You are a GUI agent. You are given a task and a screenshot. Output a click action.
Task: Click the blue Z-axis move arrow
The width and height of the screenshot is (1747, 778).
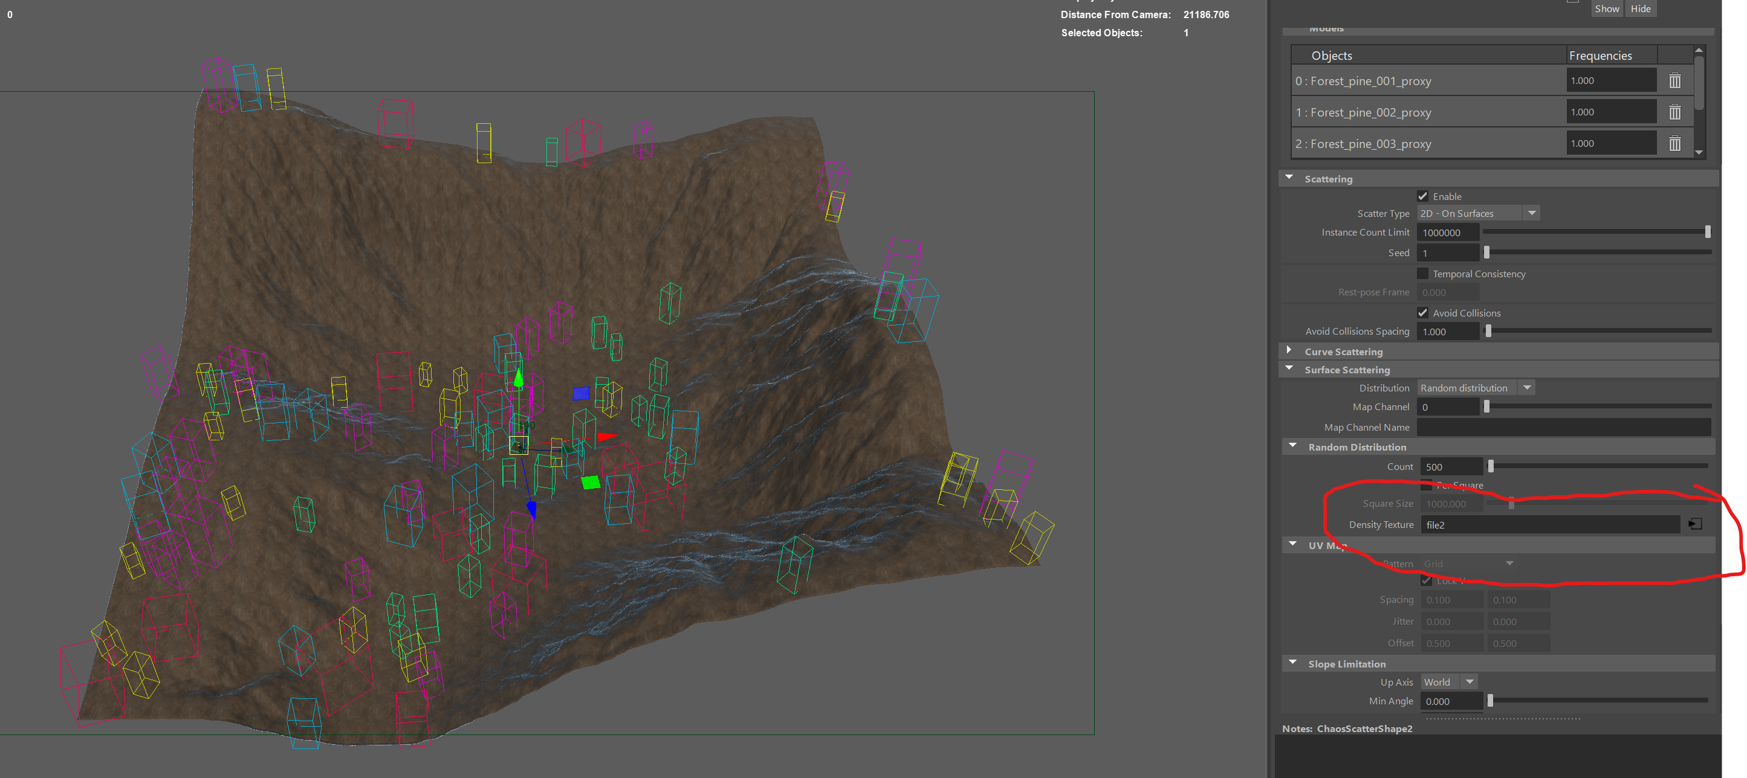532,510
